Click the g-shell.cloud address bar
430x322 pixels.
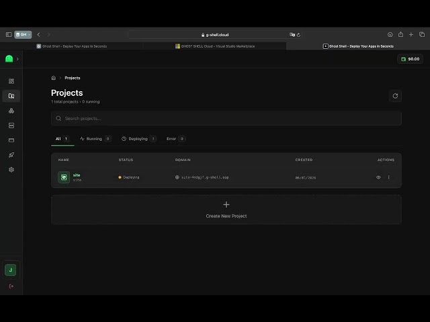point(215,35)
